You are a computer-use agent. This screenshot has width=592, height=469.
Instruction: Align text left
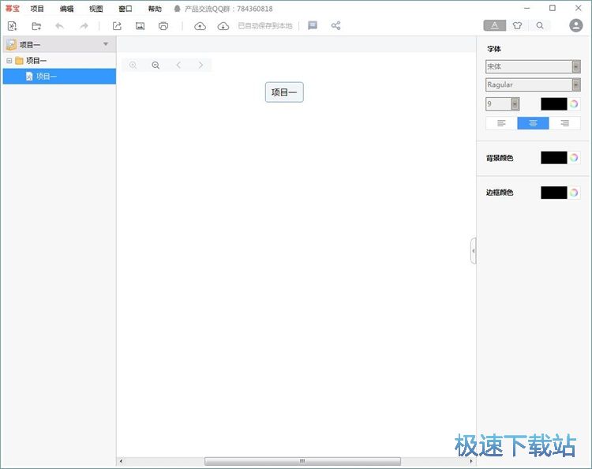(x=501, y=123)
